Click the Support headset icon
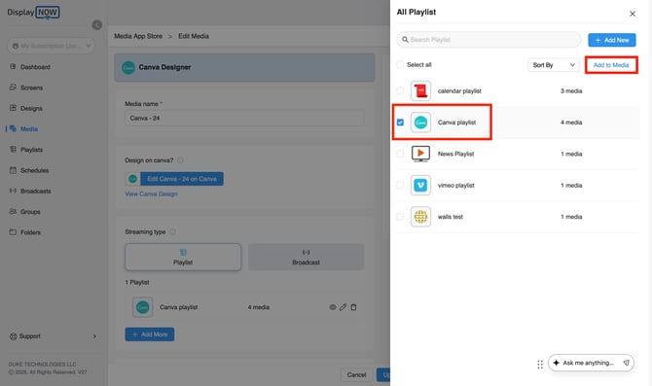The image size is (652, 386). click(x=13, y=336)
